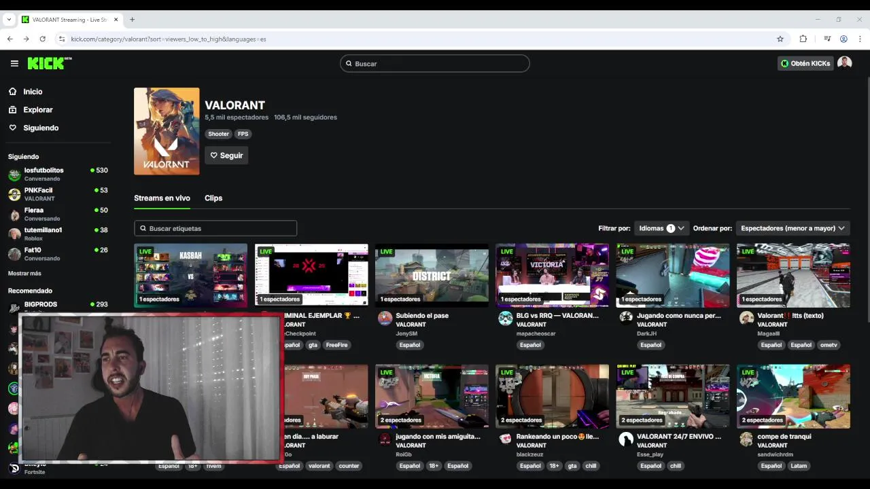Click sandwichrdm streamer avatar
Viewport: 870px width, 489px height.
click(746, 439)
